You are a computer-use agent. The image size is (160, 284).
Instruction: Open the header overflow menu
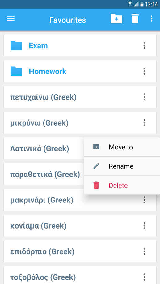click(x=152, y=19)
